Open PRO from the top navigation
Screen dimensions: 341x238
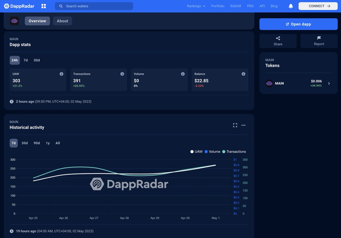pos(250,6)
